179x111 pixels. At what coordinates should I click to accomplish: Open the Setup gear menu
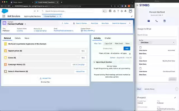[122, 11]
